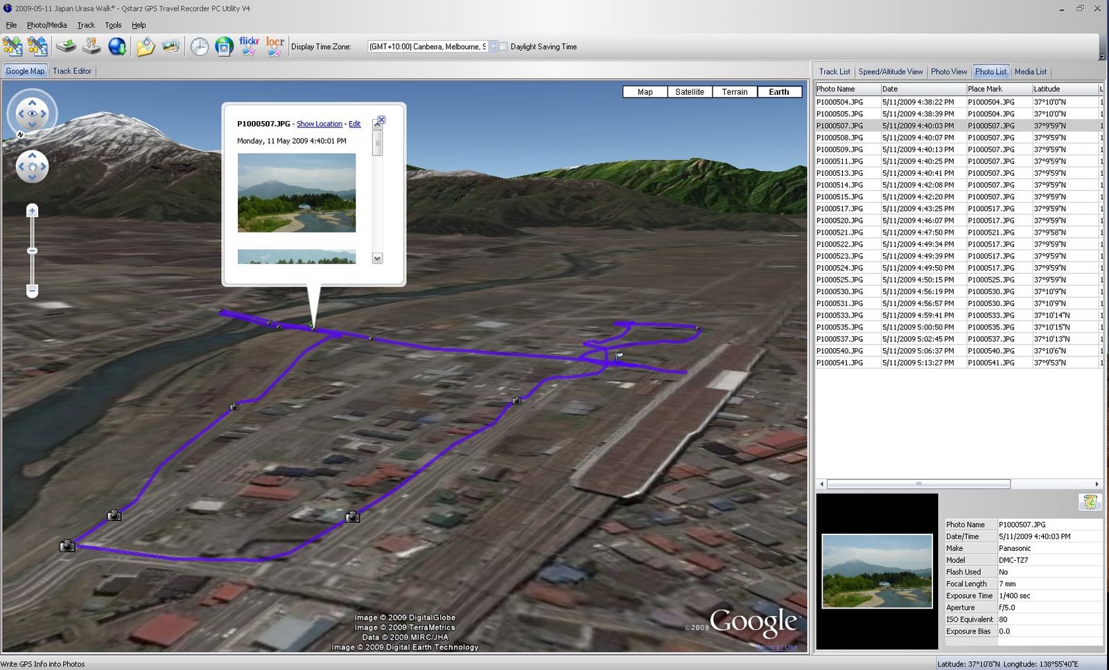The width and height of the screenshot is (1109, 670).
Task: Sort by the Latitude column header
Action: point(1065,89)
